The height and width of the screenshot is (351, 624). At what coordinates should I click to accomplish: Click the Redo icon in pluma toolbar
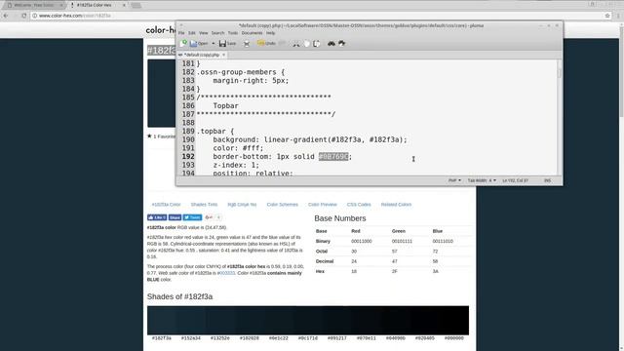click(x=282, y=43)
